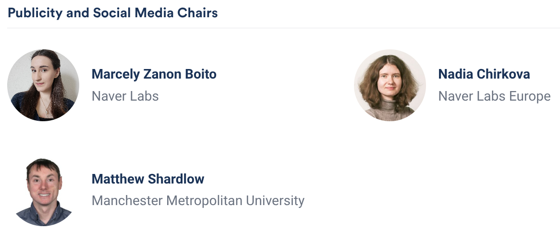This screenshot has width=560, height=230.
Task: Select the Matthew Shardlow name text
Action: pos(148,179)
